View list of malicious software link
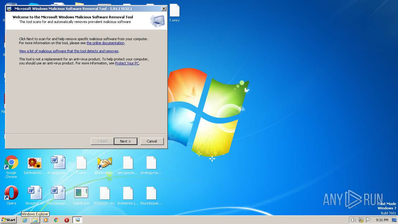Image resolution: width=398 pixels, height=224 pixels. pos(69,51)
